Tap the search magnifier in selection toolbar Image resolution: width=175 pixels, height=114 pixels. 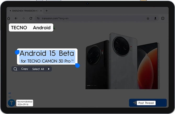tap(15, 69)
